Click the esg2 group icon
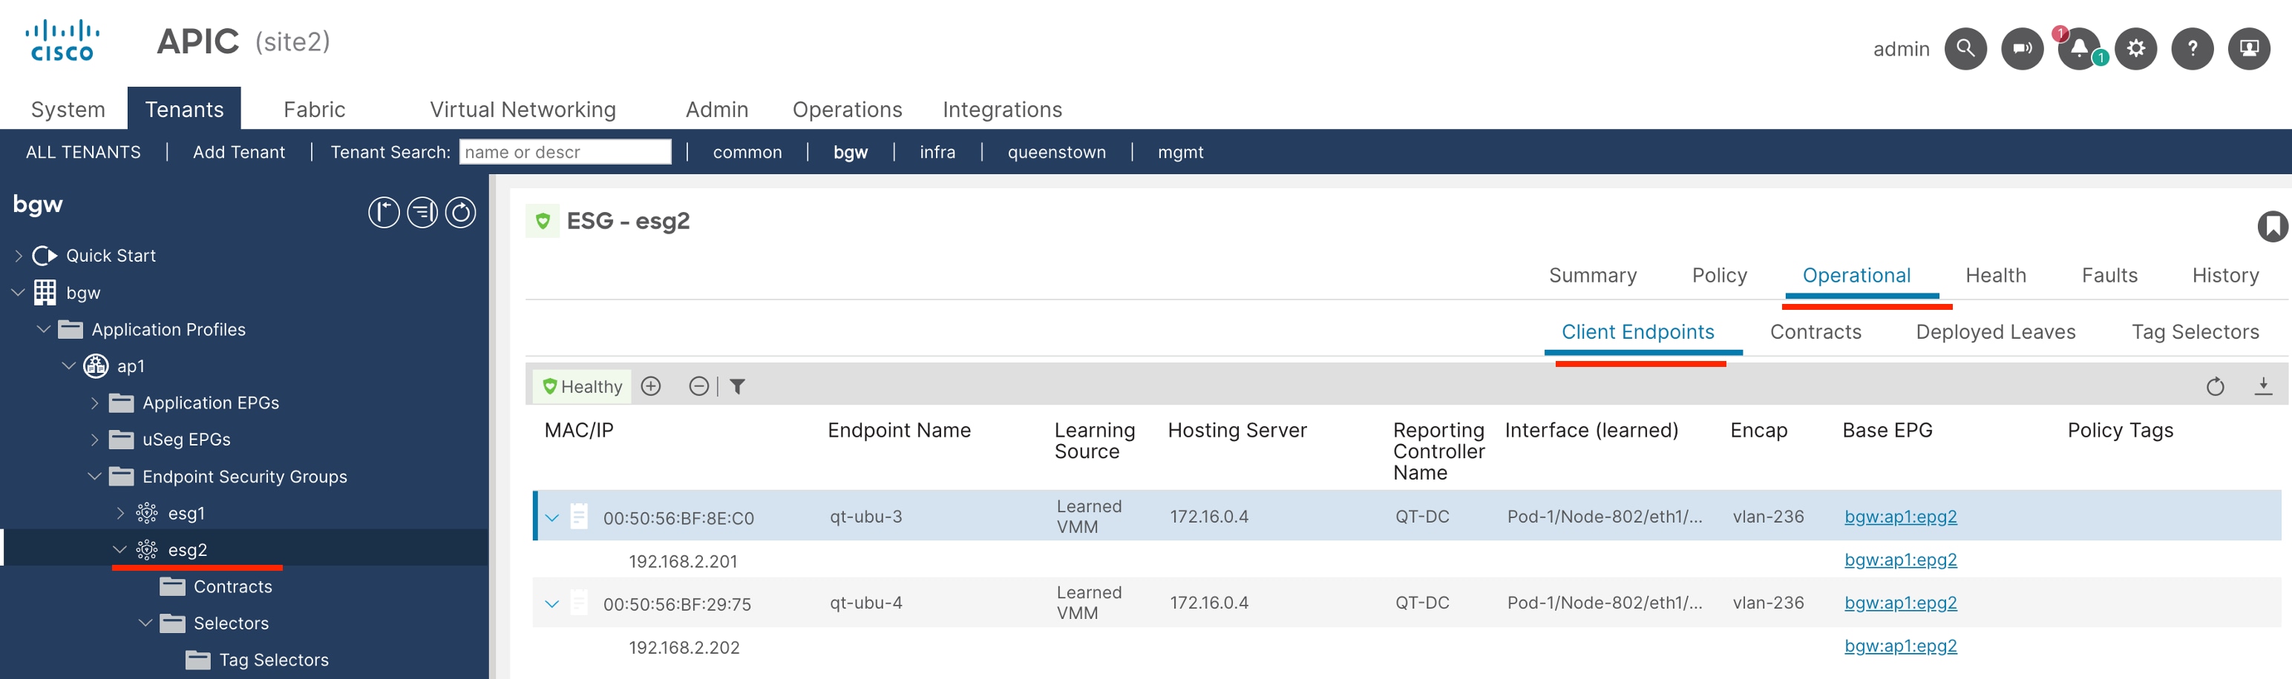 pos(147,550)
